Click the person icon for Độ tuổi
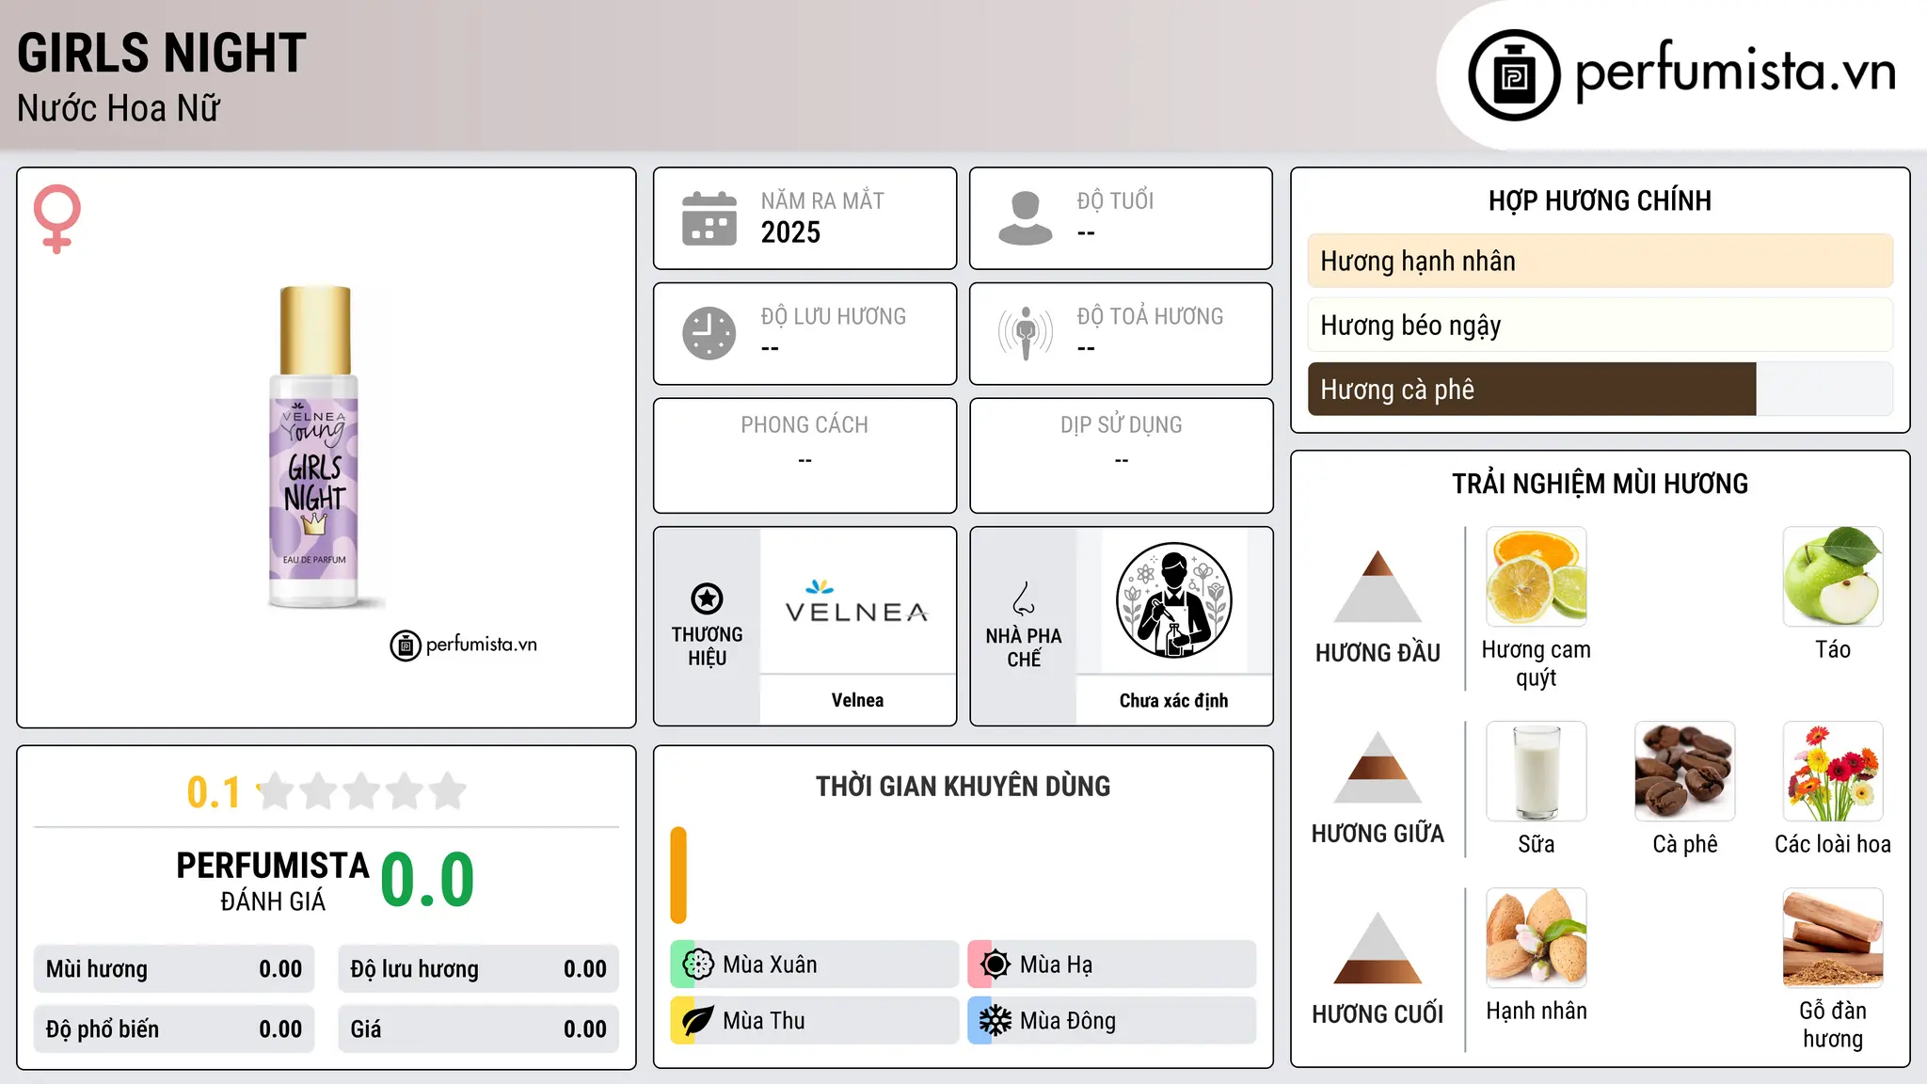Image resolution: width=1927 pixels, height=1084 pixels. tap(1026, 218)
